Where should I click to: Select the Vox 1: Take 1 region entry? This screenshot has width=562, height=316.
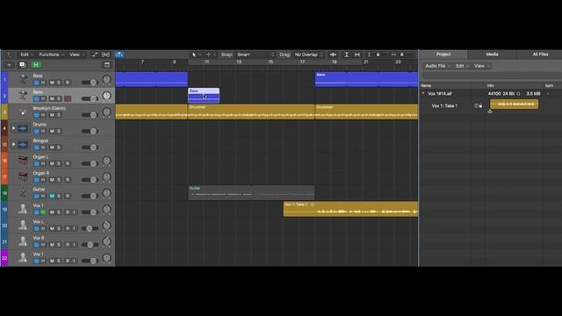[x=444, y=105]
